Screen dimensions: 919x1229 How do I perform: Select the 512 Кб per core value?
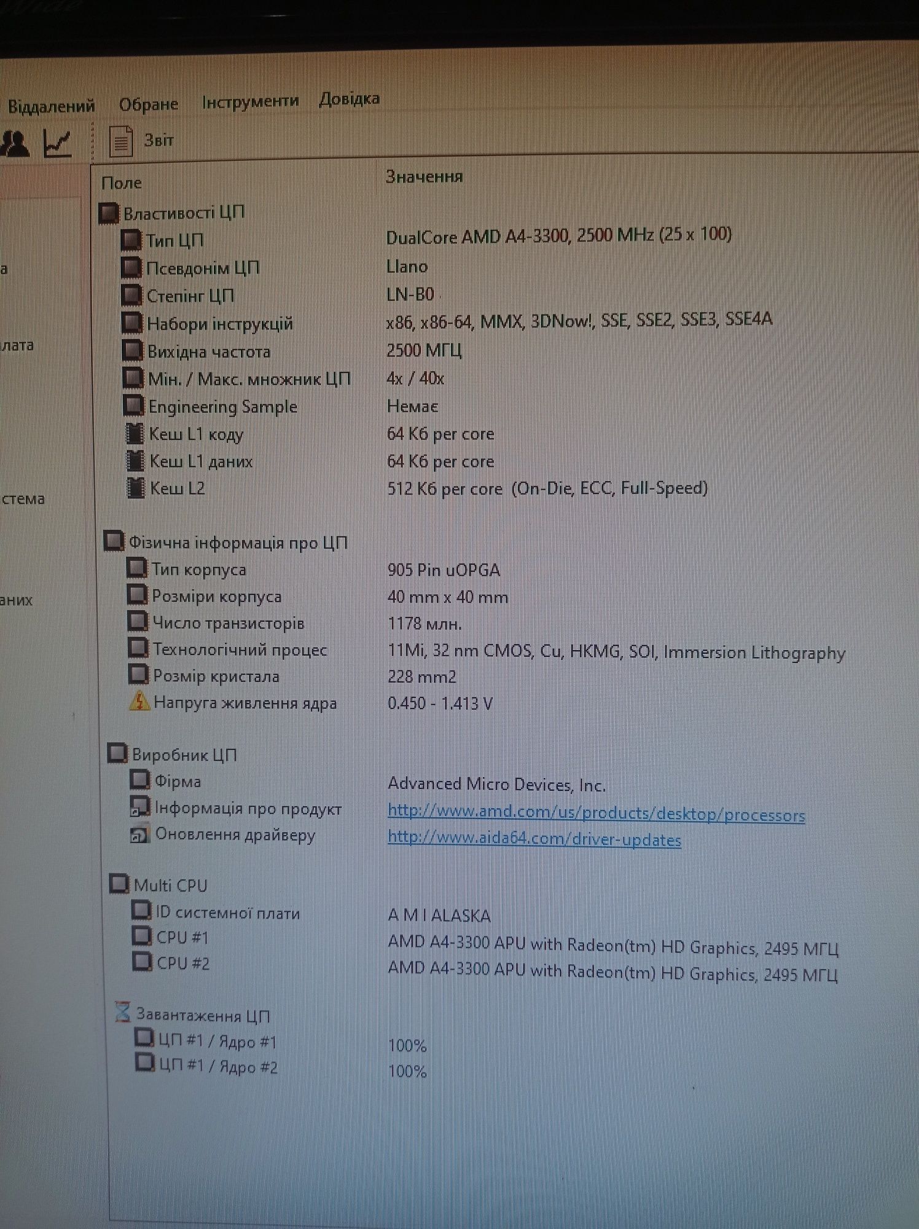548,489
